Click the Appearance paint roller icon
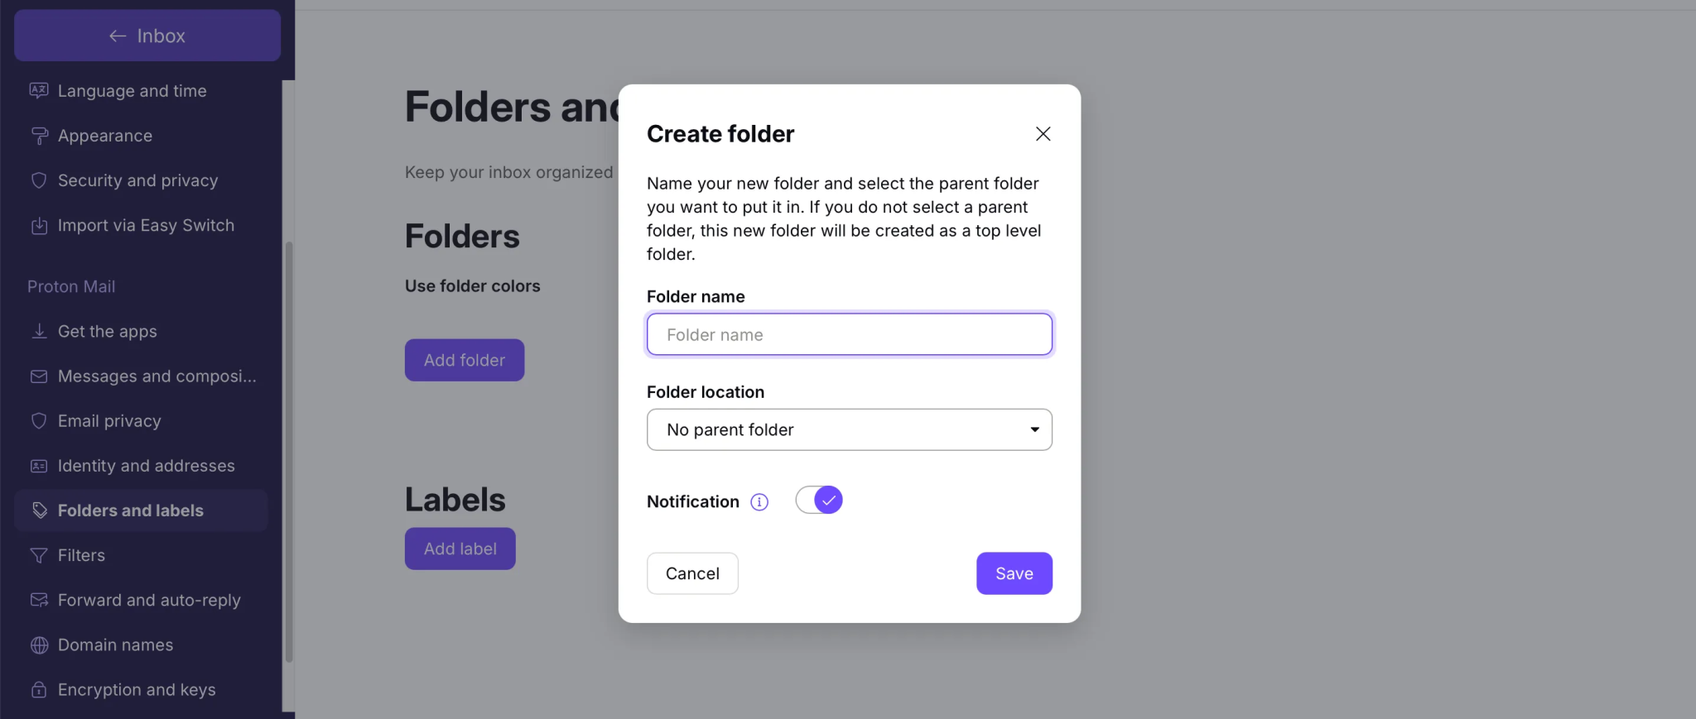 (39, 136)
